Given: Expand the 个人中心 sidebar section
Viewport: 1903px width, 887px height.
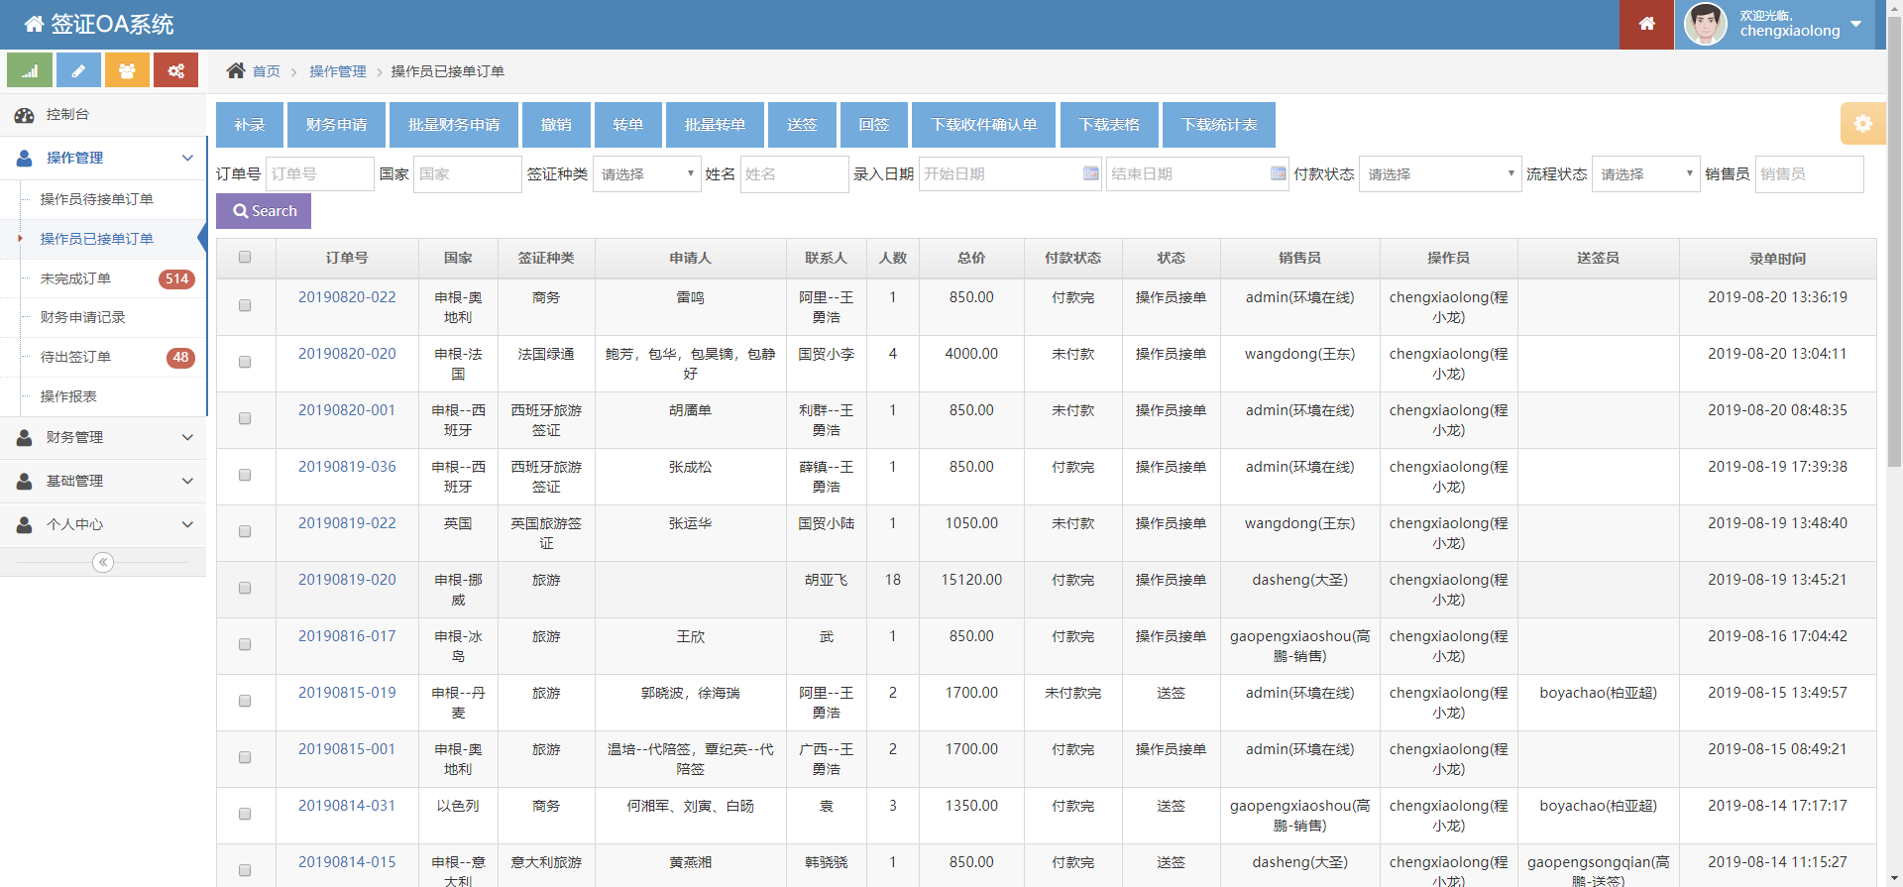Looking at the screenshot, I should tap(103, 524).
